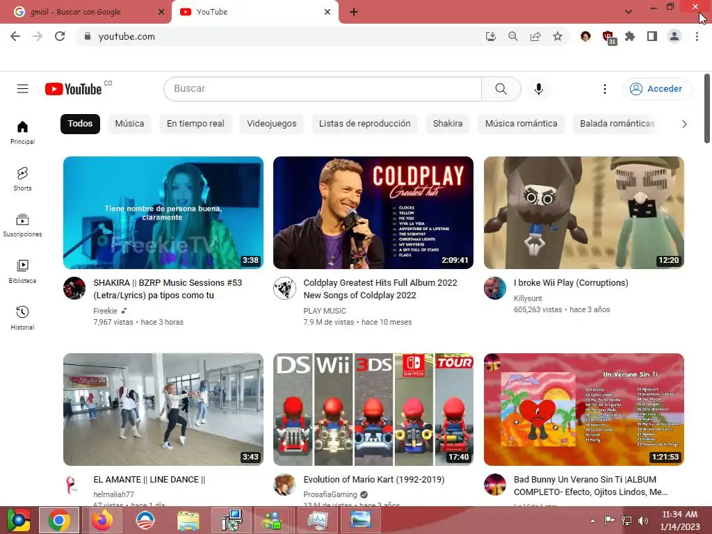This screenshot has height=534, width=712.
Task: Click the Windows Start button
Action: coord(18,520)
